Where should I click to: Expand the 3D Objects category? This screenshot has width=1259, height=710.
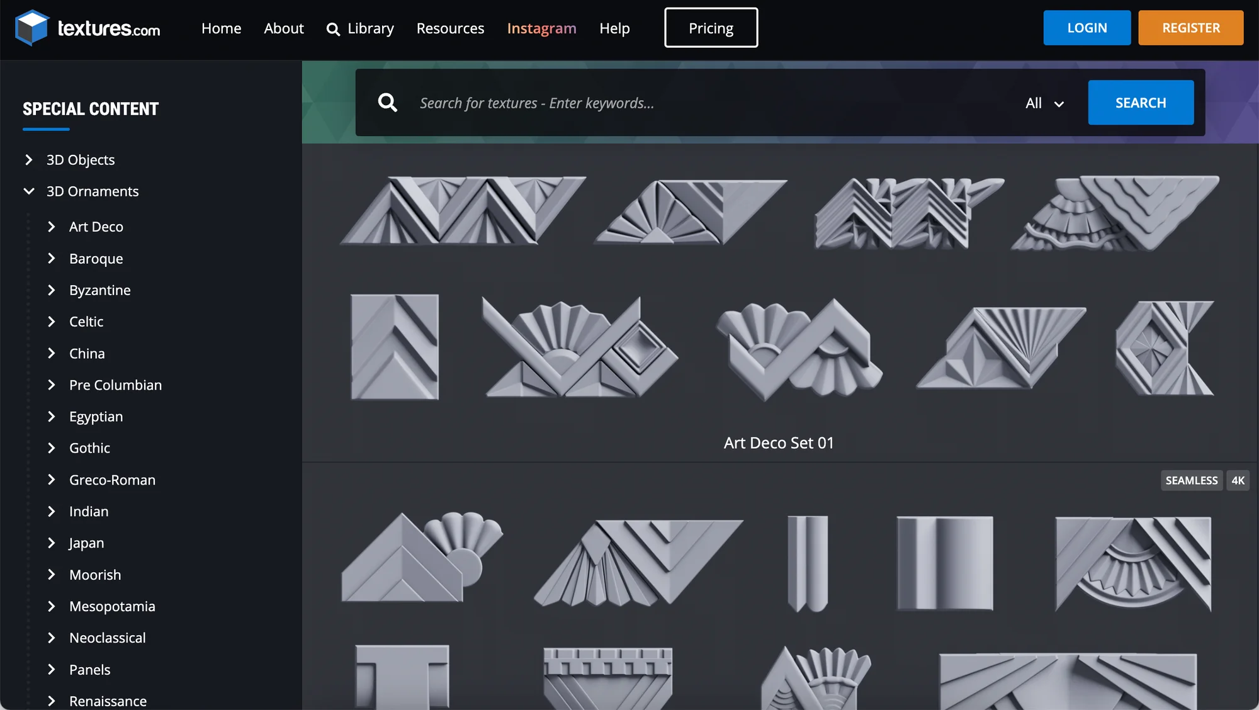tap(29, 160)
